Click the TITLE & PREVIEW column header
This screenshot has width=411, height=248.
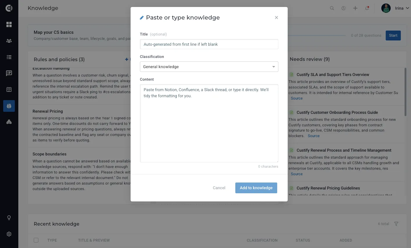coord(94,240)
